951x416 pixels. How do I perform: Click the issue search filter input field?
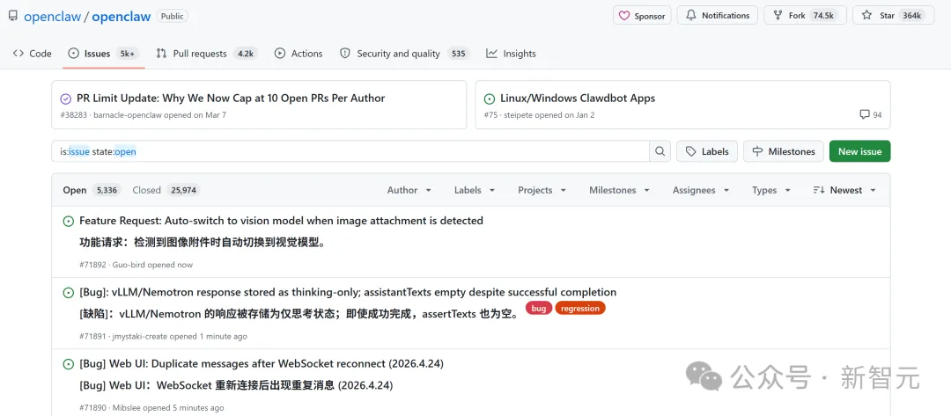(352, 151)
